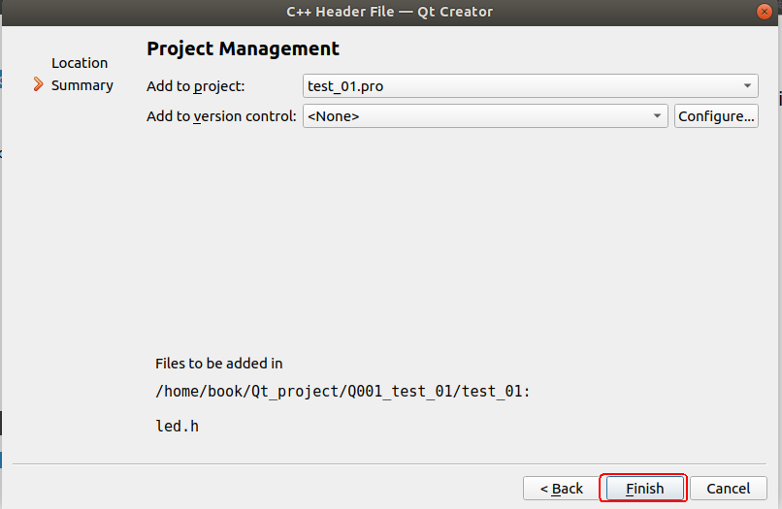
Task: Click the Project Management heading
Action: coord(243,48)
